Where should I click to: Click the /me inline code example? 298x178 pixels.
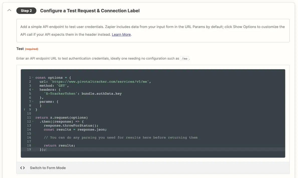pyautogui.click(x=184, y=58)
